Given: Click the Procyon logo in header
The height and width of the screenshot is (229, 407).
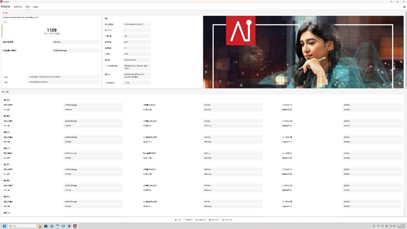Looking at the screenshot, I should [7, 7].
